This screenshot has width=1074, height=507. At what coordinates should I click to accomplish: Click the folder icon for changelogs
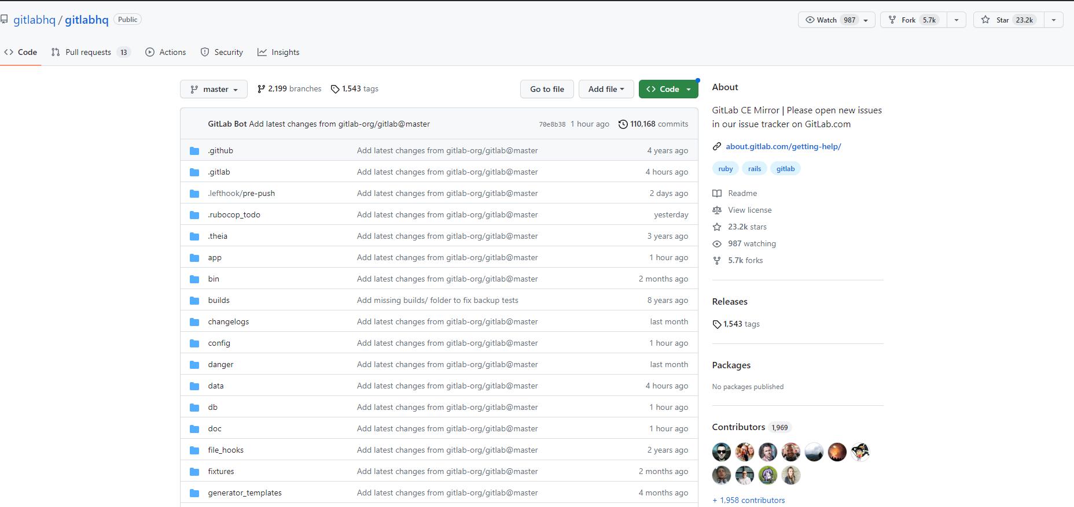194,322
